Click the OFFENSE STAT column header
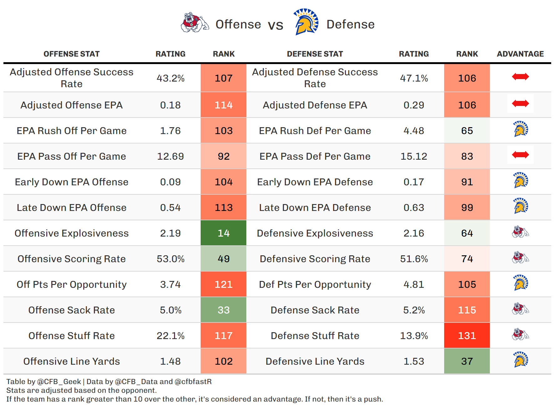The image size is (554, 410). pos(71,54)
